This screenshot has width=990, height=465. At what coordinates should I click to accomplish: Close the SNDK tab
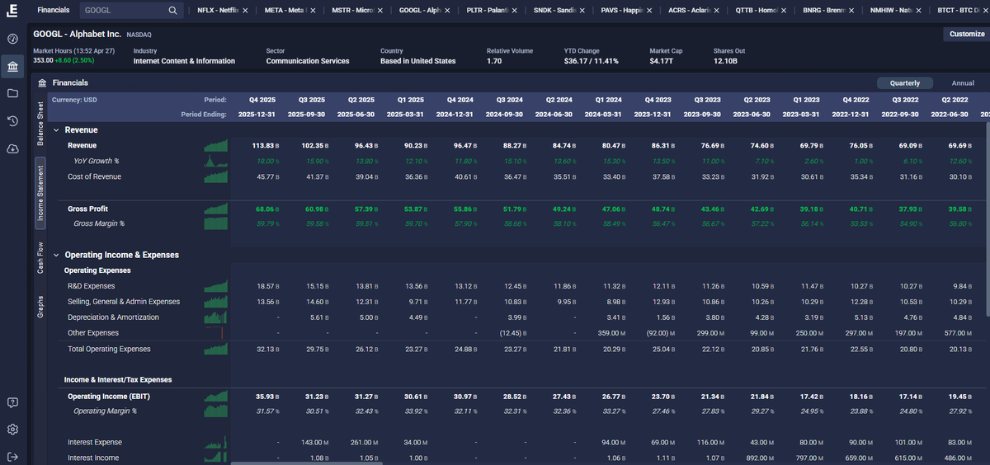point(581,11)
